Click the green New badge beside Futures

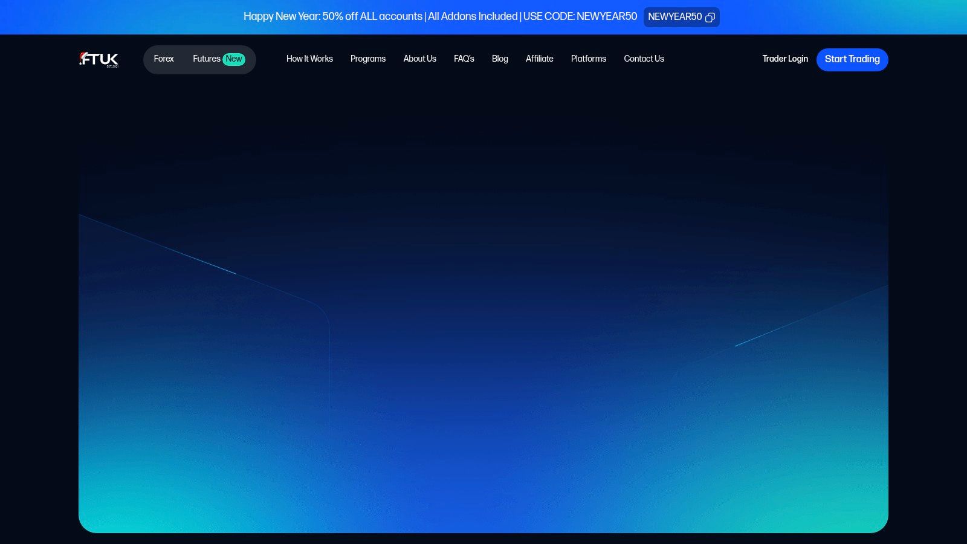[x=233, y=59]
